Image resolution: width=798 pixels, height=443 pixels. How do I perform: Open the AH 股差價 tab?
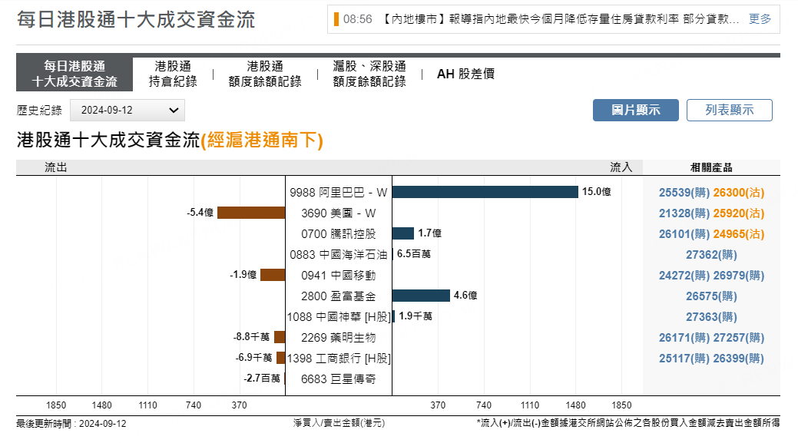[x=465, y=74]
